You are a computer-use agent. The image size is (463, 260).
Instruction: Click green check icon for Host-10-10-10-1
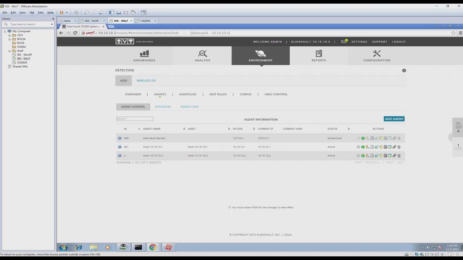[363, 147]
